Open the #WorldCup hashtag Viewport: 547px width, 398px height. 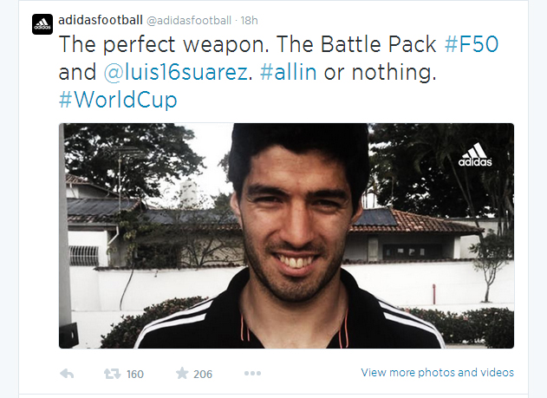(x=118, y=100)
